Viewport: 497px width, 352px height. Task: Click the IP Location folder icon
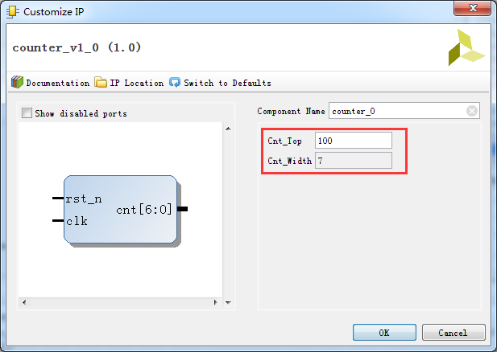101,82
